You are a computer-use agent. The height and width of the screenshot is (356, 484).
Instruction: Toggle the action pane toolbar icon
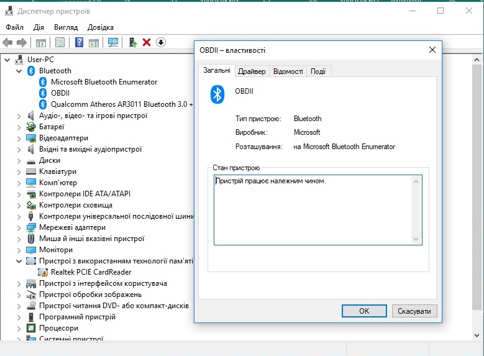click(x=94, y=42)
